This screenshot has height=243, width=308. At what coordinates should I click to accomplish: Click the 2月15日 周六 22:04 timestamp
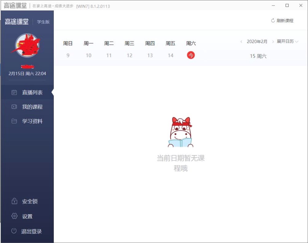click(27, 74)
